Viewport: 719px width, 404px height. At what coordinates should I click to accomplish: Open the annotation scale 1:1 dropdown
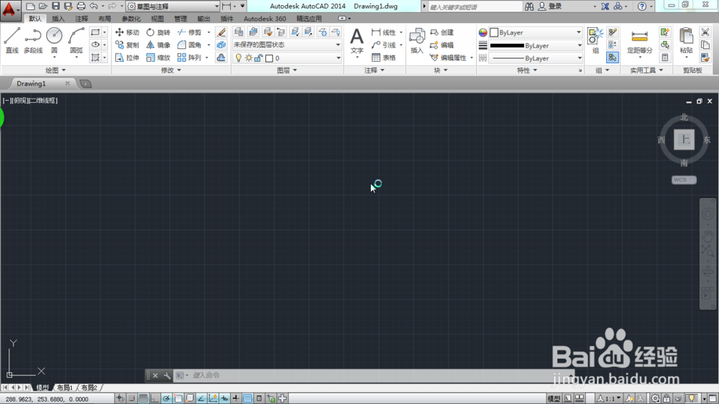610,398
